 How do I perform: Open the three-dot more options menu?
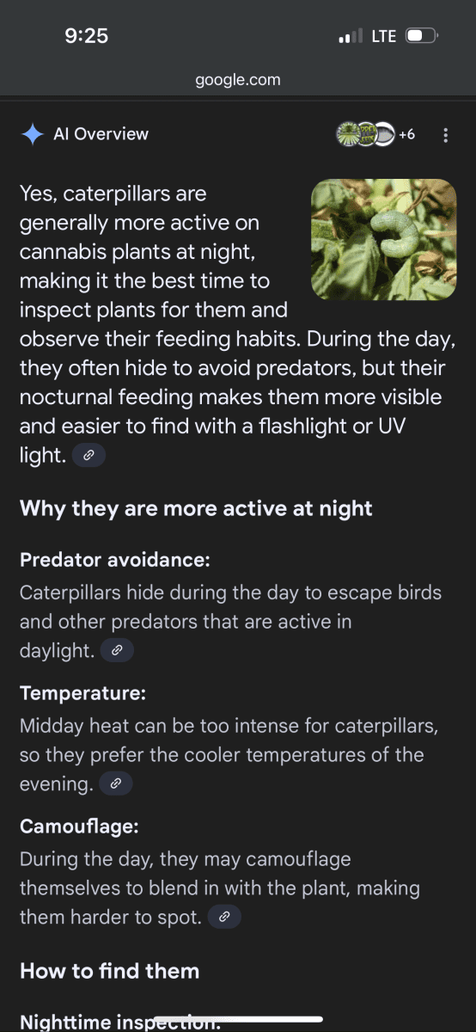(x=445, y=135)
